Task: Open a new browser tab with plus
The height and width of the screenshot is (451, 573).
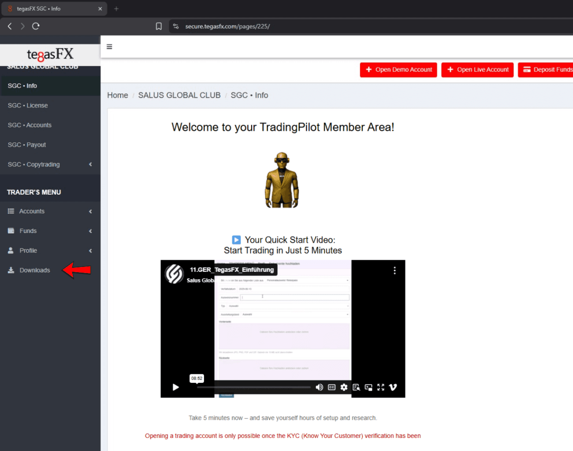Action: pyautogui.click(x=116, y=8)
